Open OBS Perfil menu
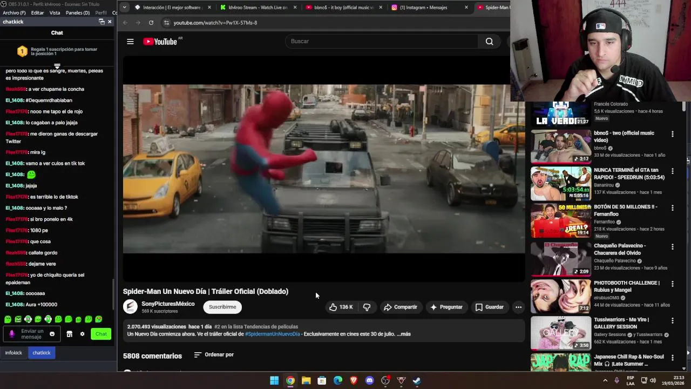The width and height of the screenshot is (691, 389). 101,12
